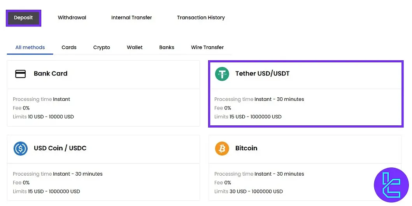
Task: View Transaction History
Action: pos(201,18)
